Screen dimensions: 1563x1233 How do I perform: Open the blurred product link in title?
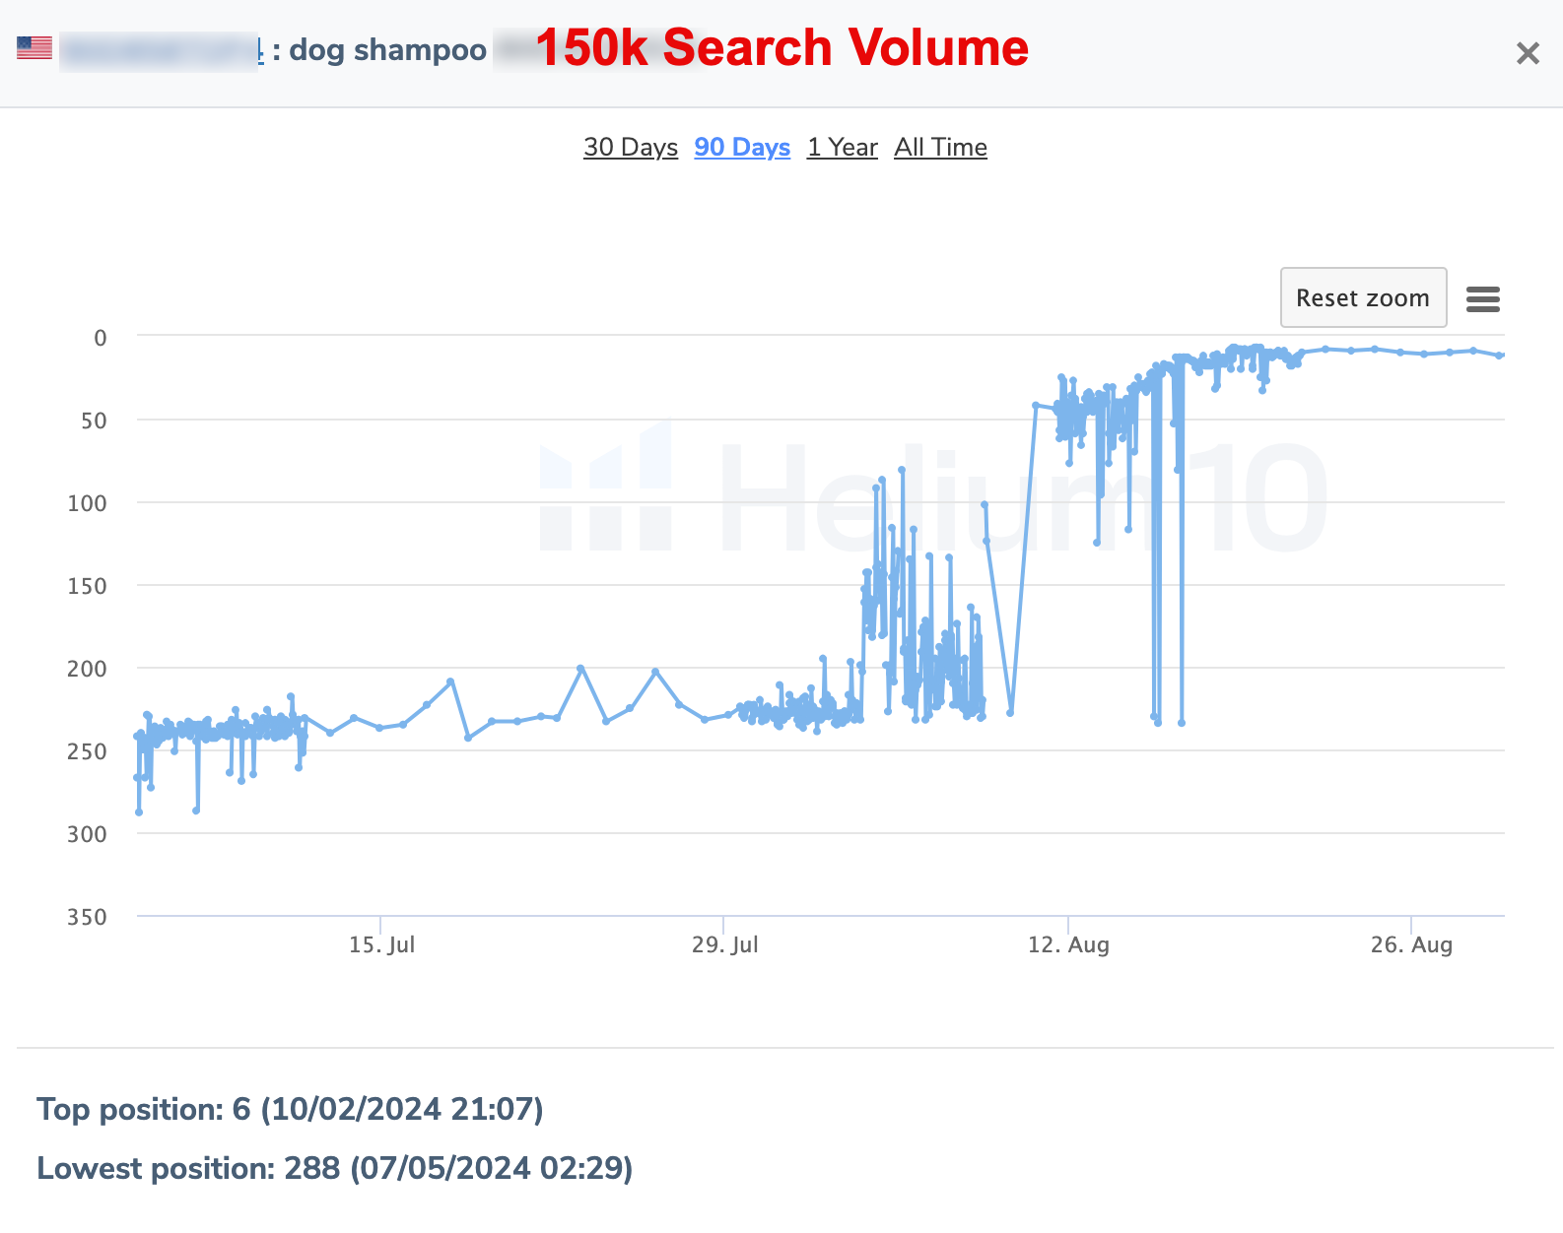[161, 51]
